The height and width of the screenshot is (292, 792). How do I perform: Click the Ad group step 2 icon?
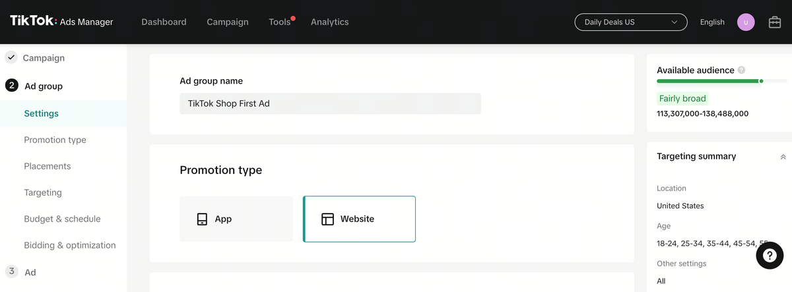(11, 86)
